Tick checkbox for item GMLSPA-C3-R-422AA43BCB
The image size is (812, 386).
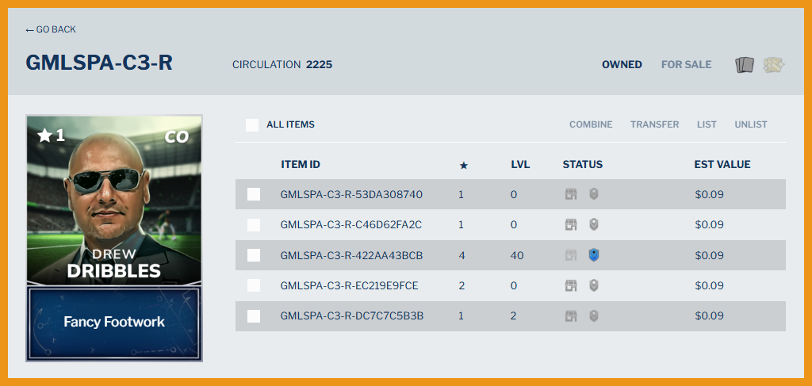[254, 255]
